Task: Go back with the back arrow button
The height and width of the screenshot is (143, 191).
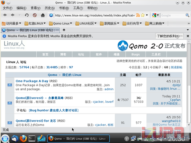Action: coord(5,15)
